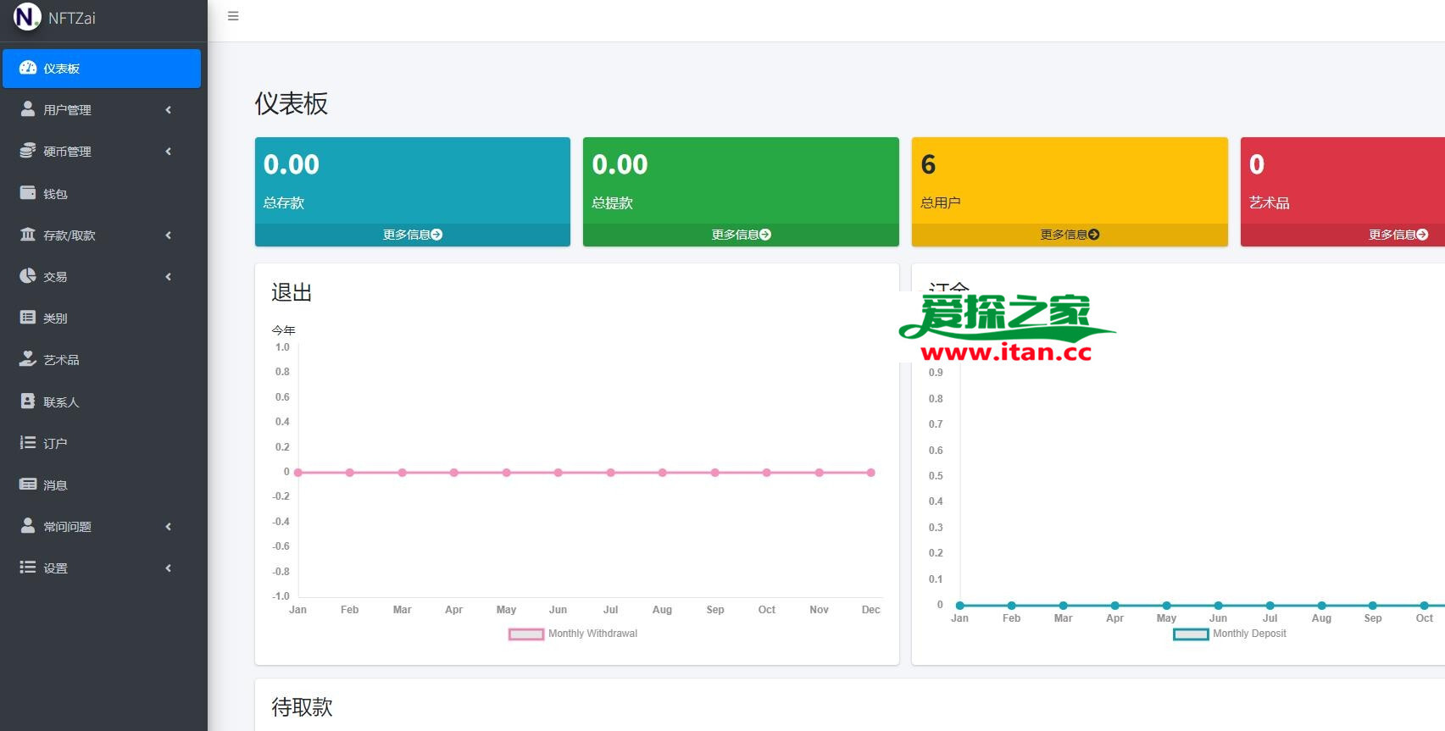Click the NFTZai logo icon
Viewport: 1445px width, 731px height.
tap(27, 16)
